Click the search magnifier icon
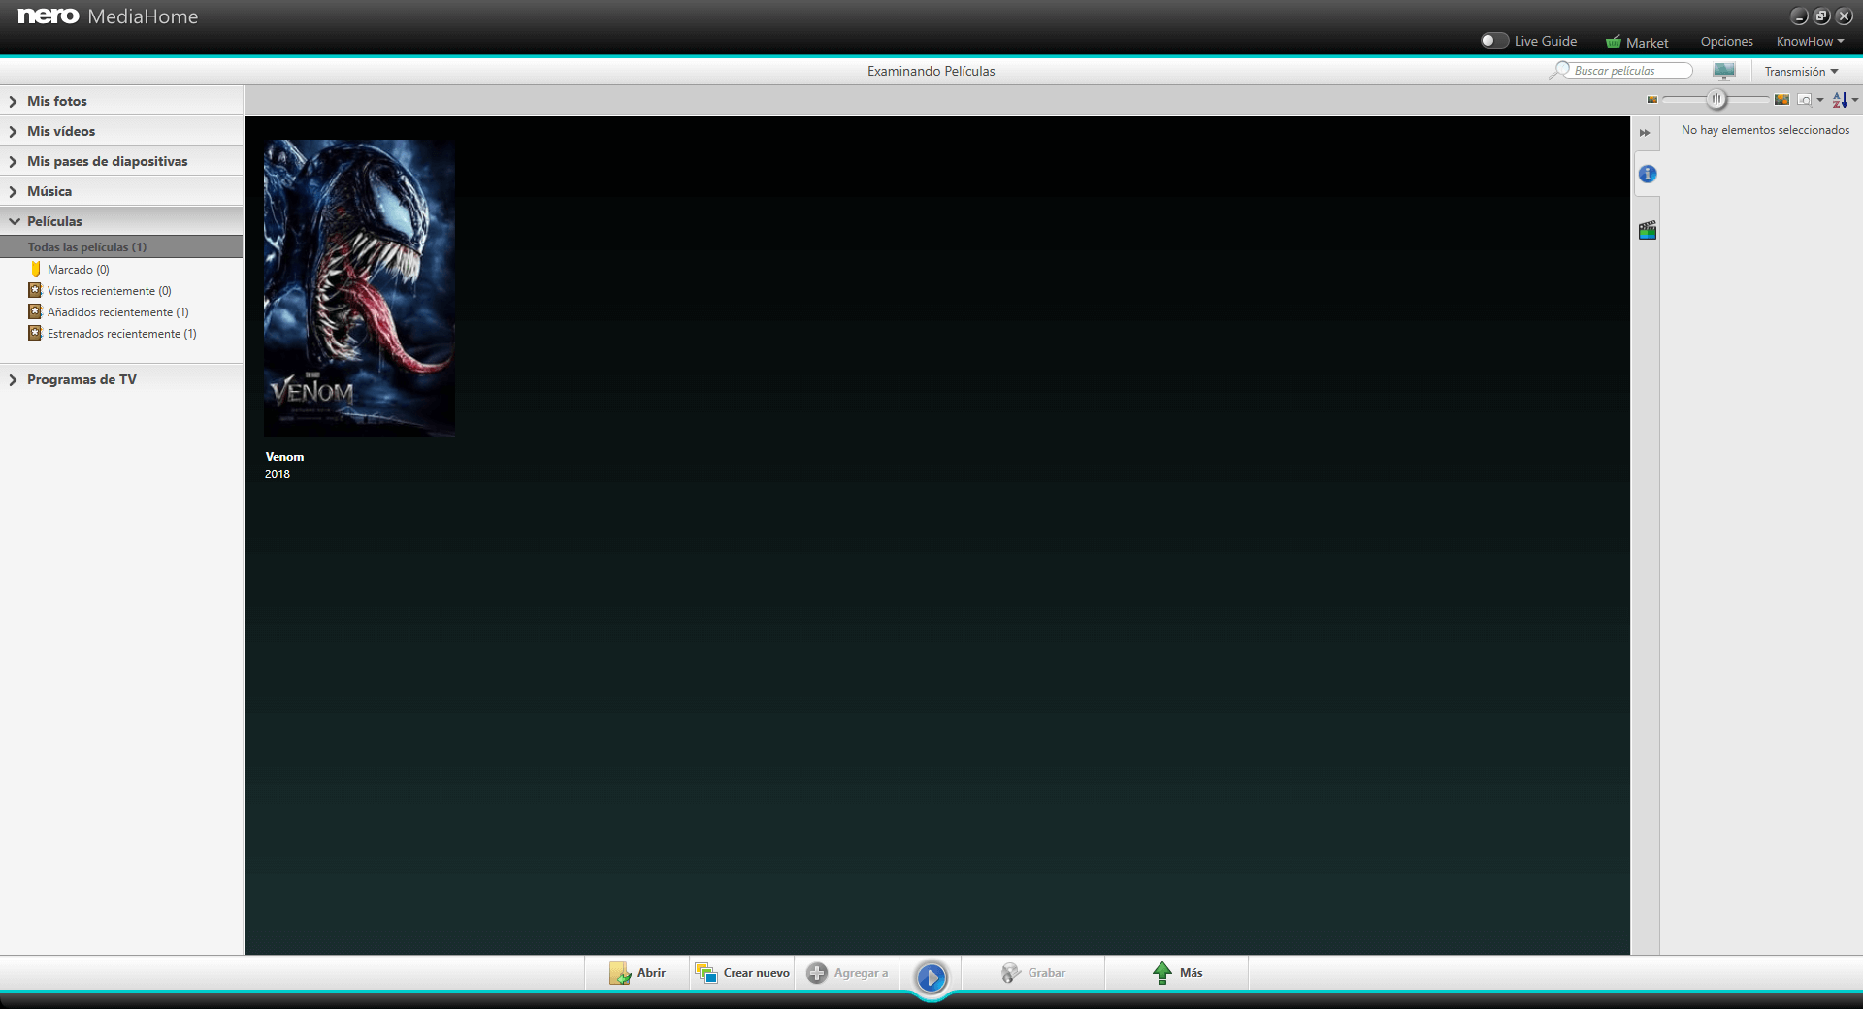 coord(1559,71)
